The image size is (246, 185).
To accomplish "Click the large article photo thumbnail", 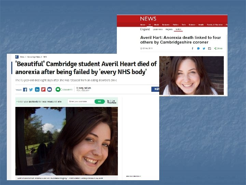I will 67,141.
